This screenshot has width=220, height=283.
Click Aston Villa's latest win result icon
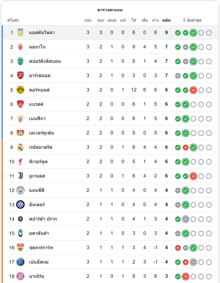pos(193,33)
